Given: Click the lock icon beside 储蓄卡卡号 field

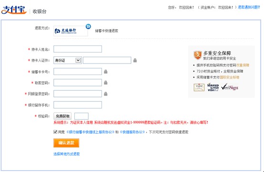Looking at the screenshot, I should (x=106, y=72).
